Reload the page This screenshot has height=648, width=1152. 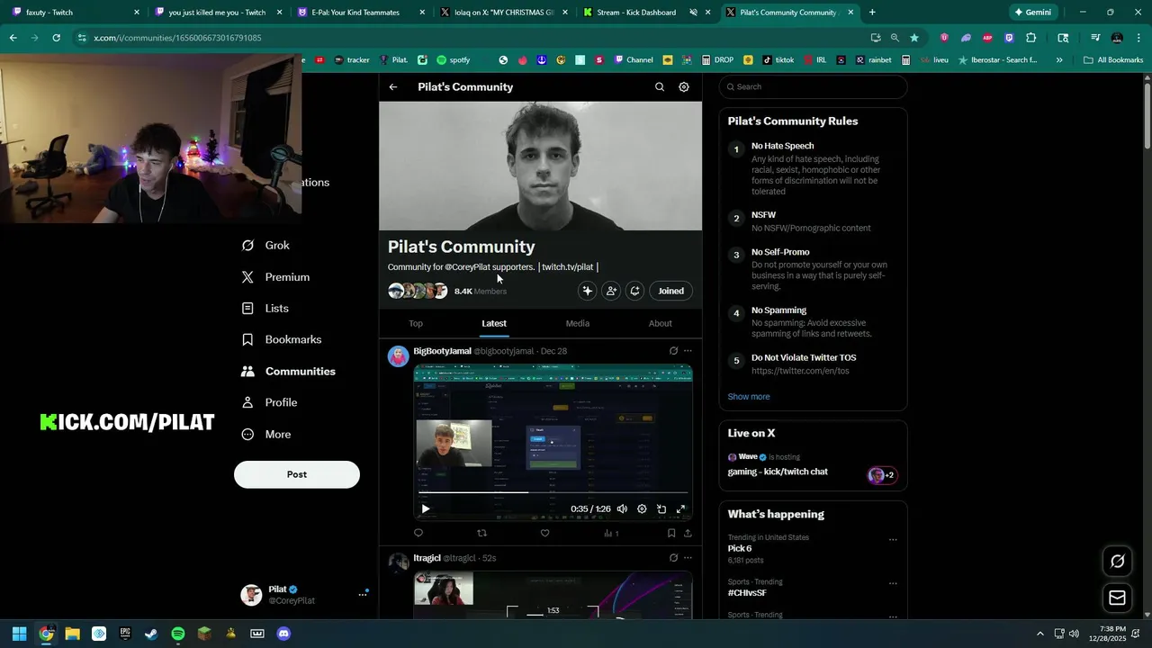coord(56,38)
